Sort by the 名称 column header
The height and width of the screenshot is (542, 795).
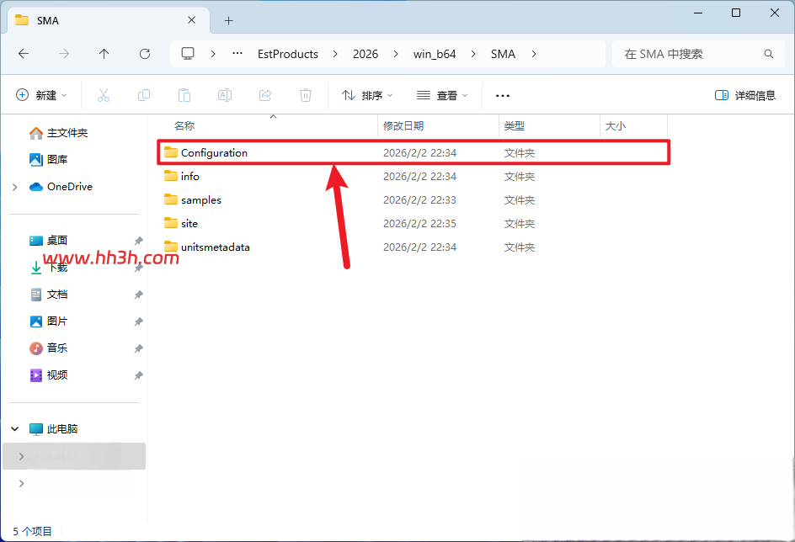pos(184,125)
